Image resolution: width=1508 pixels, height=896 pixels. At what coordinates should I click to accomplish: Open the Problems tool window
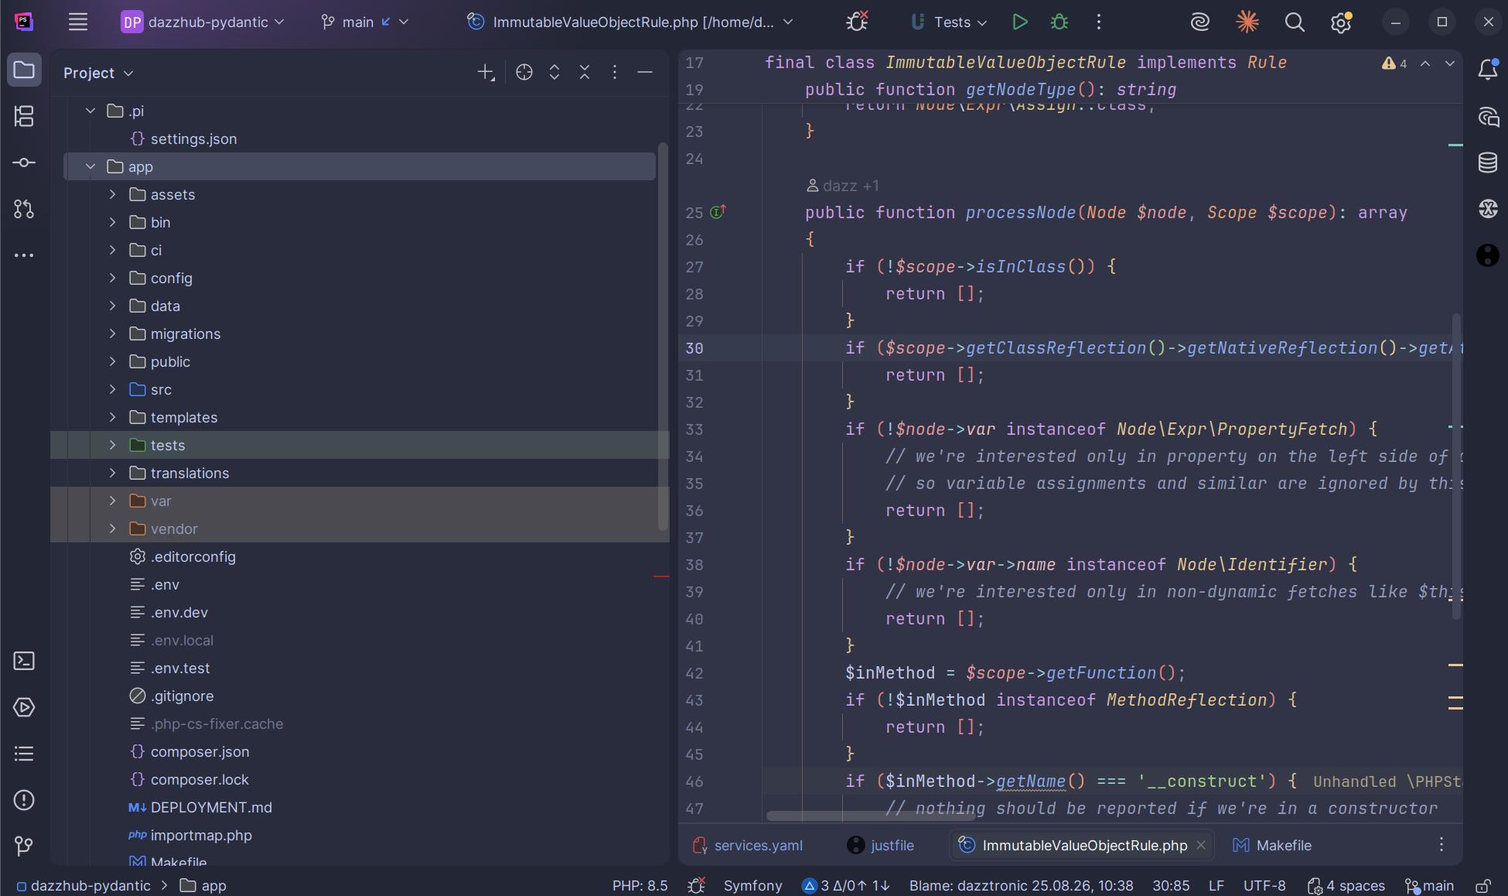pos(24,800)
